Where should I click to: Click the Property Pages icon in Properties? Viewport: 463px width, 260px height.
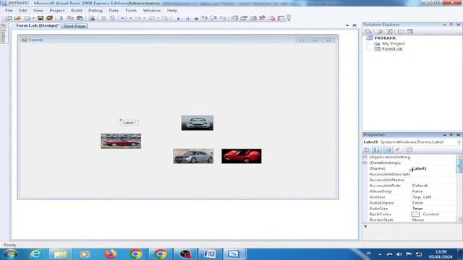pyautogui.click(x=409, y=149)
